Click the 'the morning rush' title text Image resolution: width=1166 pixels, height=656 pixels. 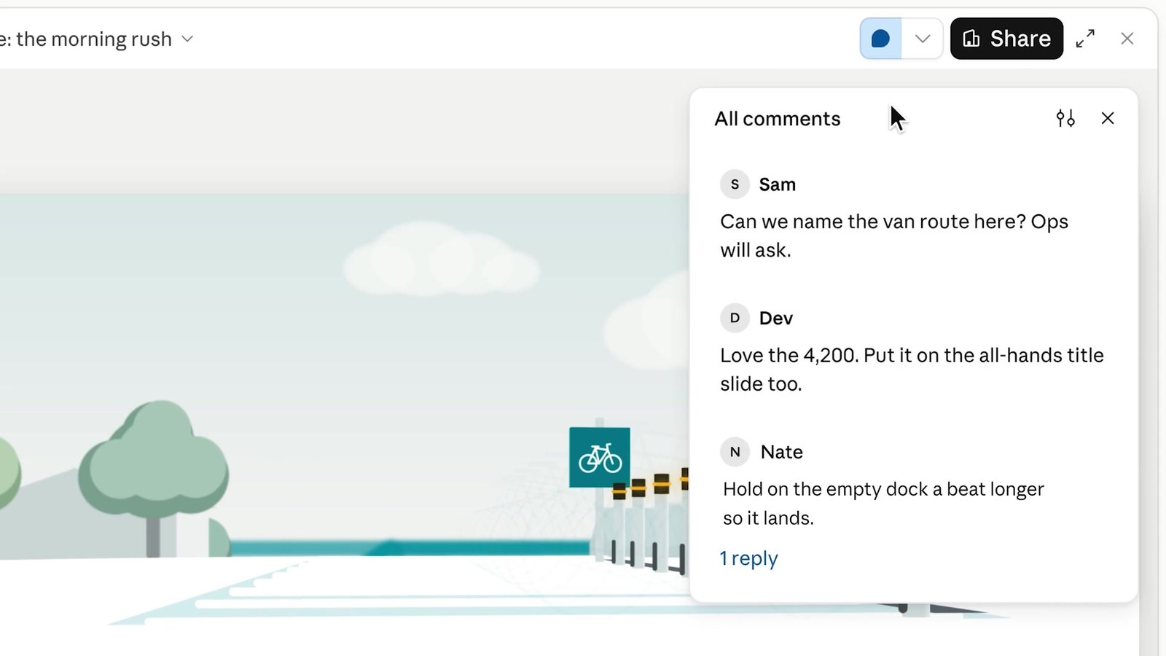pyautogui.click(x=94, y=39)
